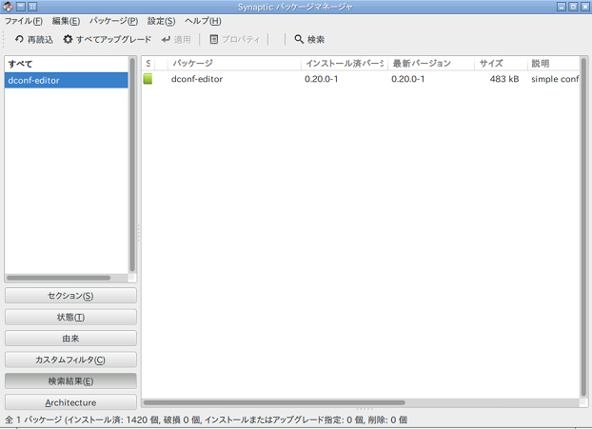This screenshot has width=592, height=429.
Task: Click the properties (プロパティ) toolbar icon
Action: pos(214,39)
